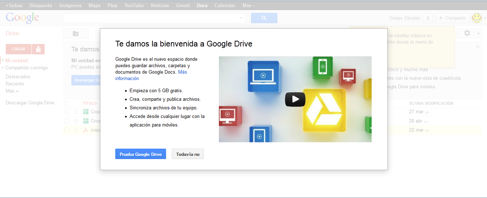The height and width of the screenshot is (198, 487).
Task: Select the 22 mar modification date
Action: click(x=416, y=130)
